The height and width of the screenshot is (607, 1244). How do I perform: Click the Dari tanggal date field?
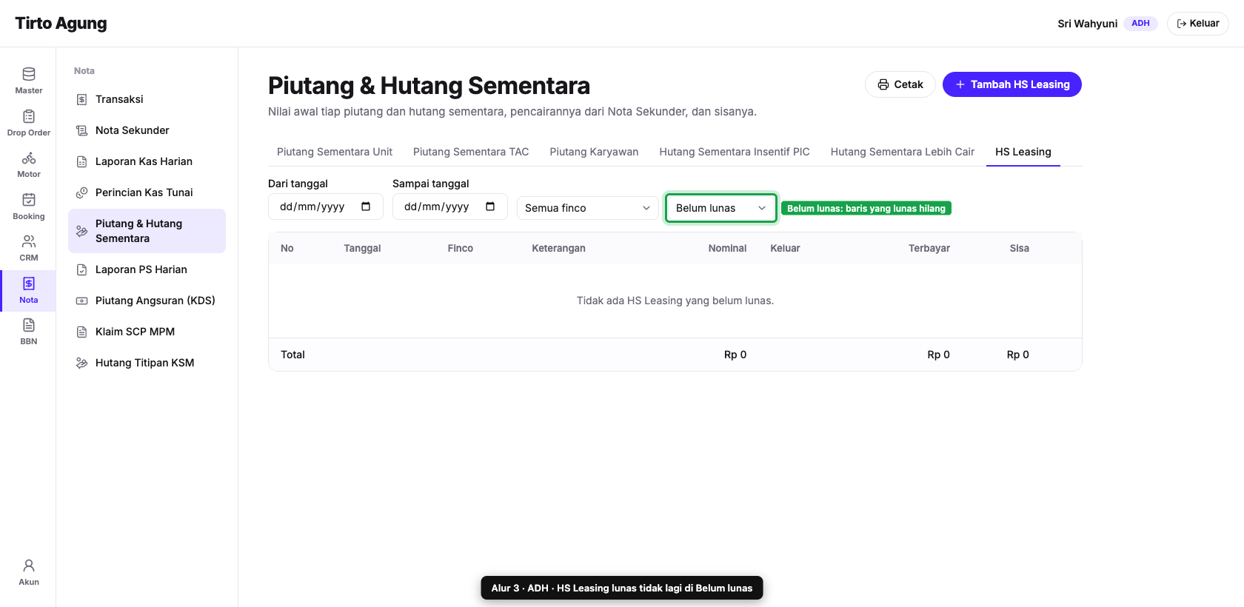point(326,207)
